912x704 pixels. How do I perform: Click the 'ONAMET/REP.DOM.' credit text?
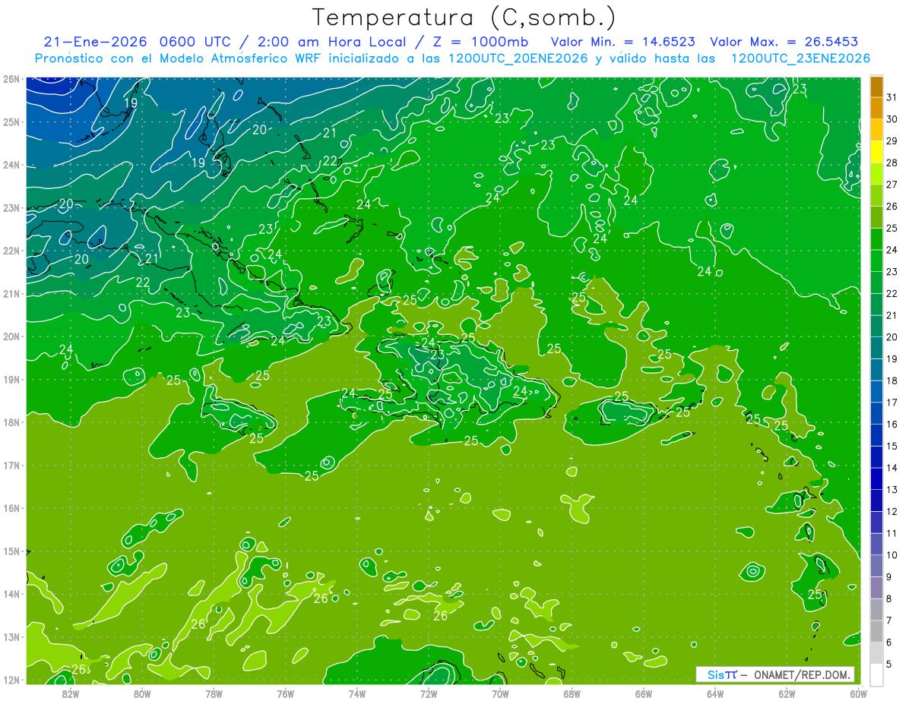[802, 674]
